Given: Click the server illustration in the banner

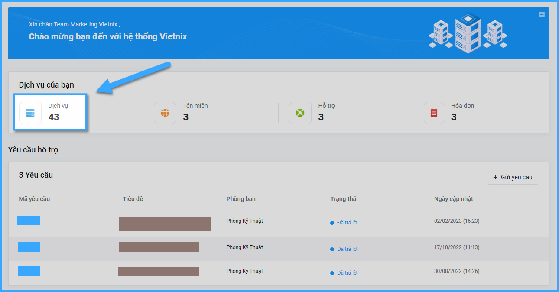Looking at the screenshot, I should coord(468,33).
